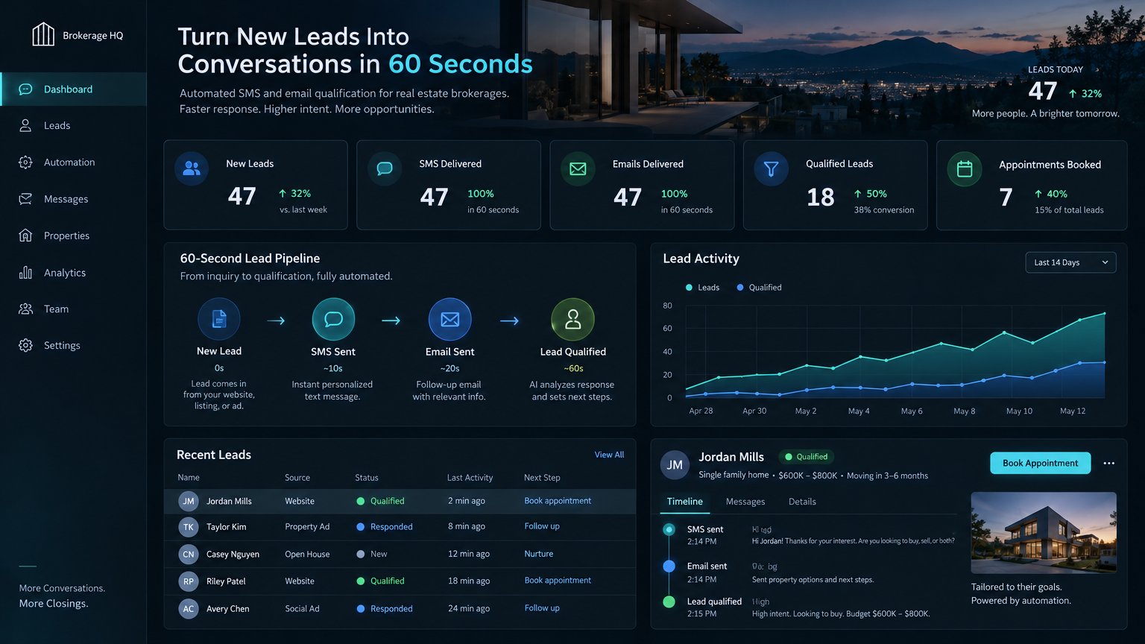The width and height of the screenshot is (1145, 644).
Task: Click the Emails Delivered envelope icon
Action: pyautogui.click(x=578, y=168)
